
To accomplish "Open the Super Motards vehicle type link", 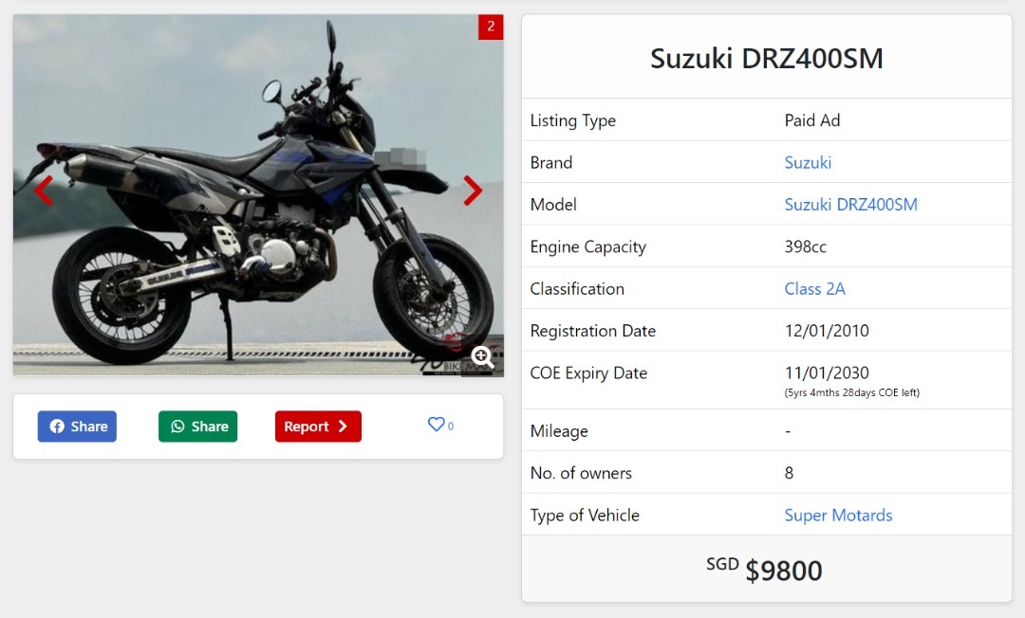I will coord(838,516).
